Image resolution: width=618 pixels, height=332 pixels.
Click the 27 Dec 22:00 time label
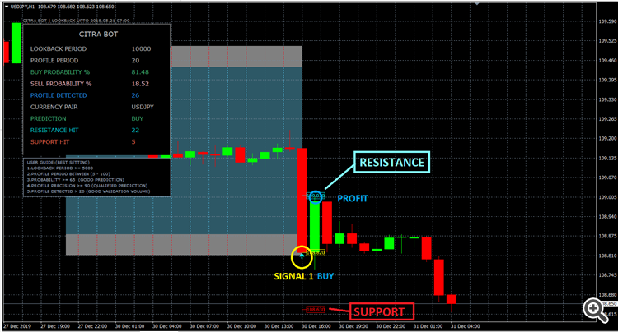pyautogui.click(x=92, y=326)
